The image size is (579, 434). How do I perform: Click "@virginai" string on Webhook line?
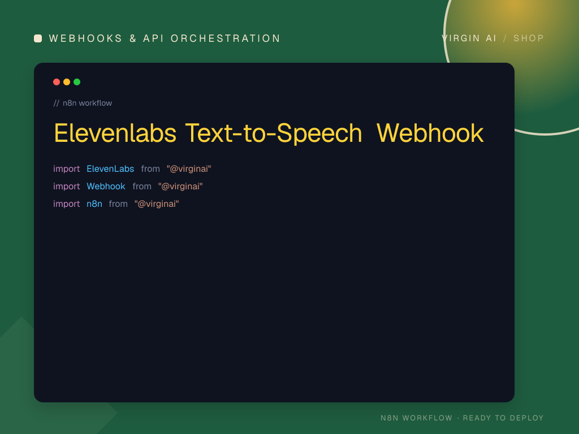click(x=180, y=186)
